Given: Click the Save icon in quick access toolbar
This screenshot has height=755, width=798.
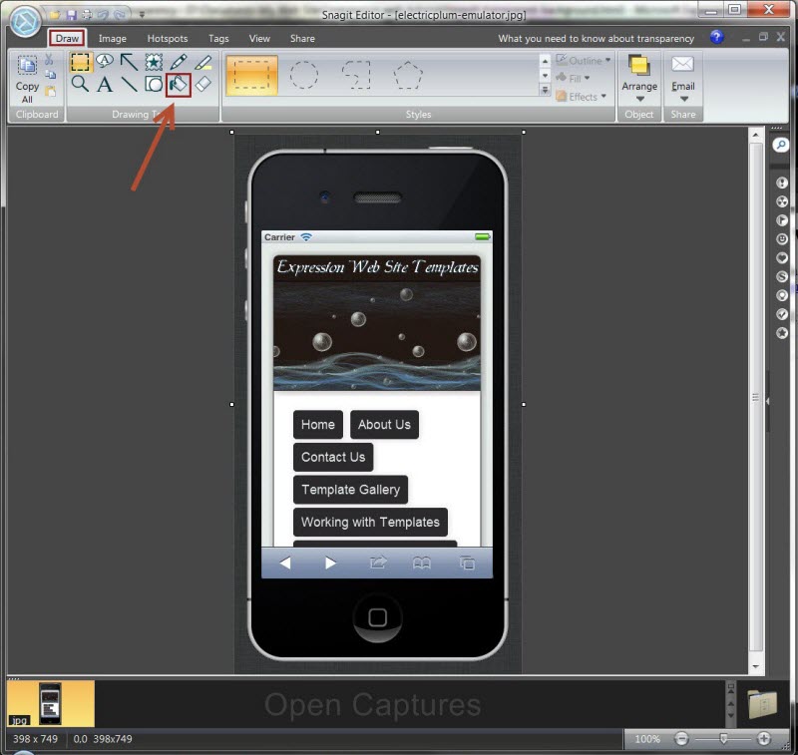Looking at the screenshot, I should coord(71,15).
